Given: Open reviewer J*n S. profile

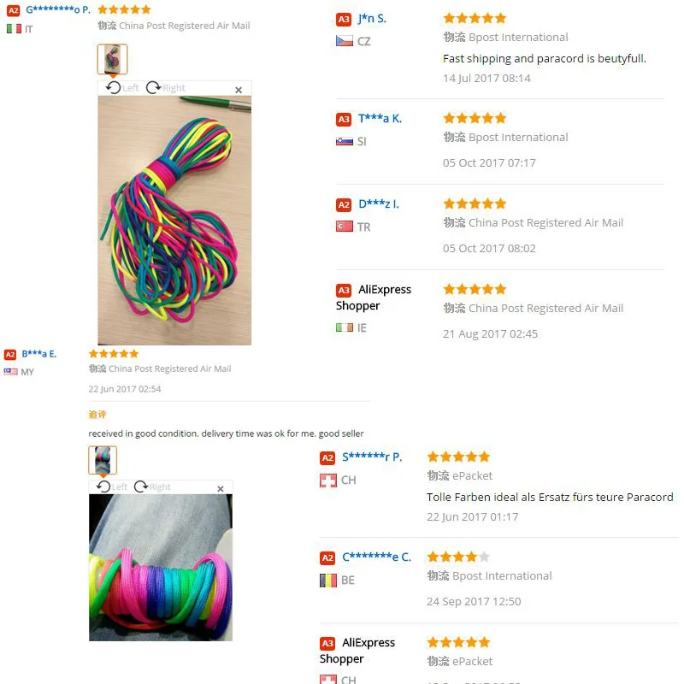Looking at the screenshot, I should tap(372, 18).
